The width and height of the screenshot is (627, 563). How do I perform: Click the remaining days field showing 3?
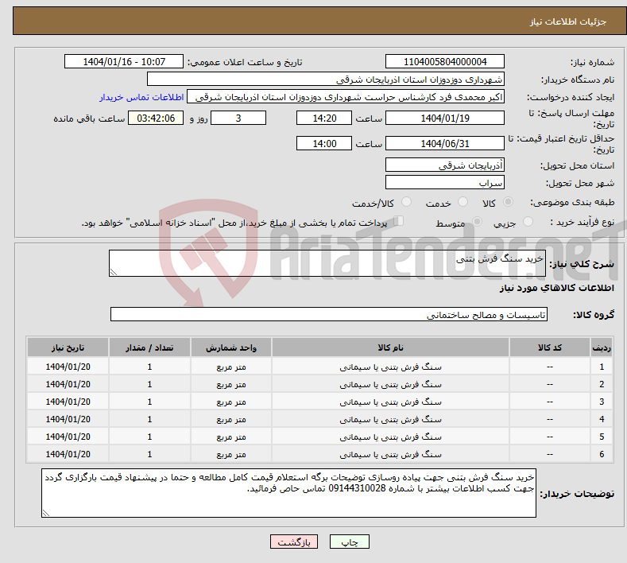point(238,118)
